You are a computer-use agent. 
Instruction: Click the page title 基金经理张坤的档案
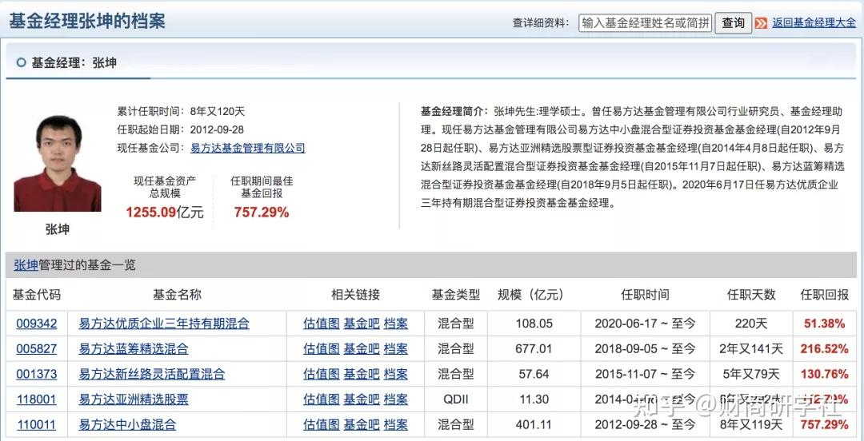click(x=87, y=21)
